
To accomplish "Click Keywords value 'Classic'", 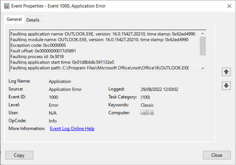I will pos(147,105).
